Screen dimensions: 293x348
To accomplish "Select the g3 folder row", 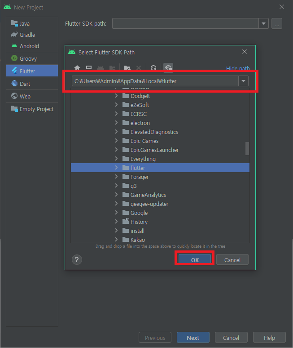I will point(160,186).
